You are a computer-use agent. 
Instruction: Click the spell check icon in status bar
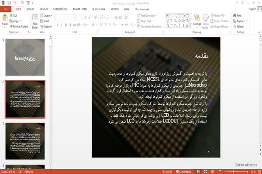click(x=20, y=171)
